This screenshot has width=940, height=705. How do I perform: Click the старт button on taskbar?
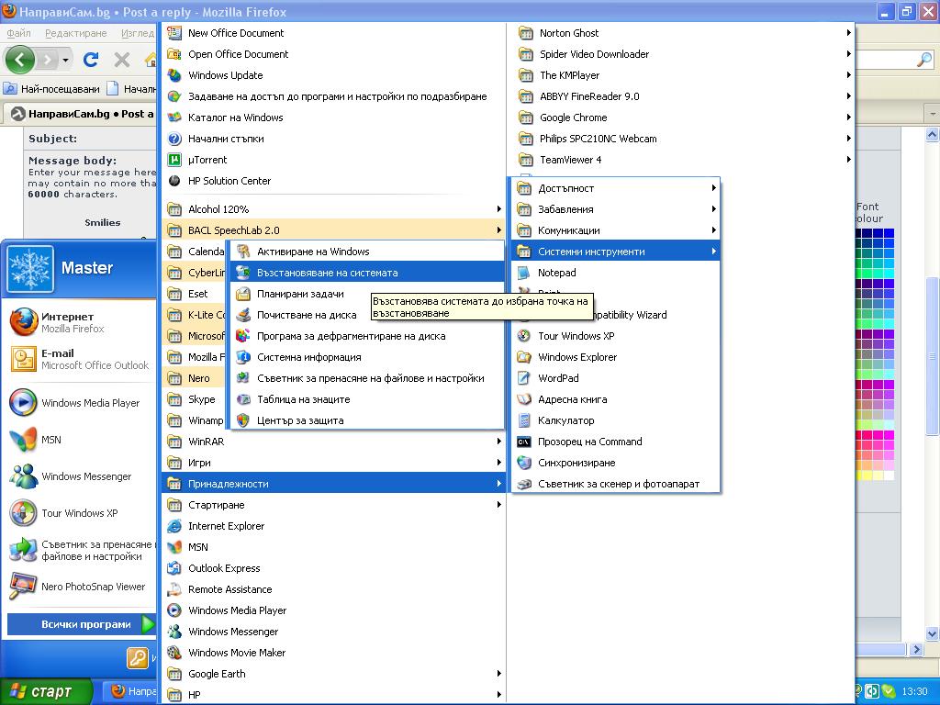click(x=48, y=691)
